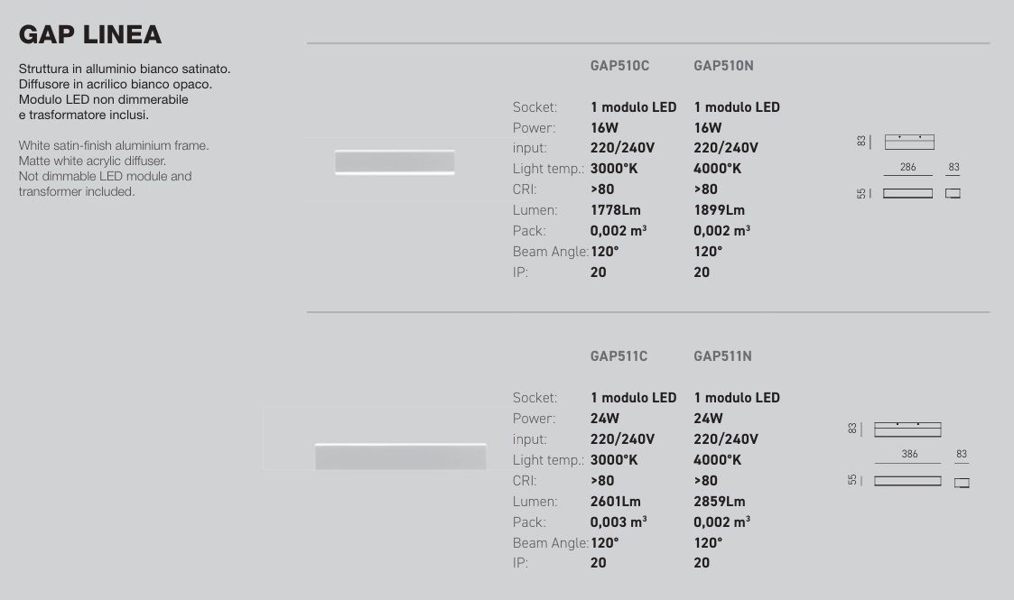Click the GAP511C 0,003 m³ pack value
Screen dimensions: 1014x600
619,522
